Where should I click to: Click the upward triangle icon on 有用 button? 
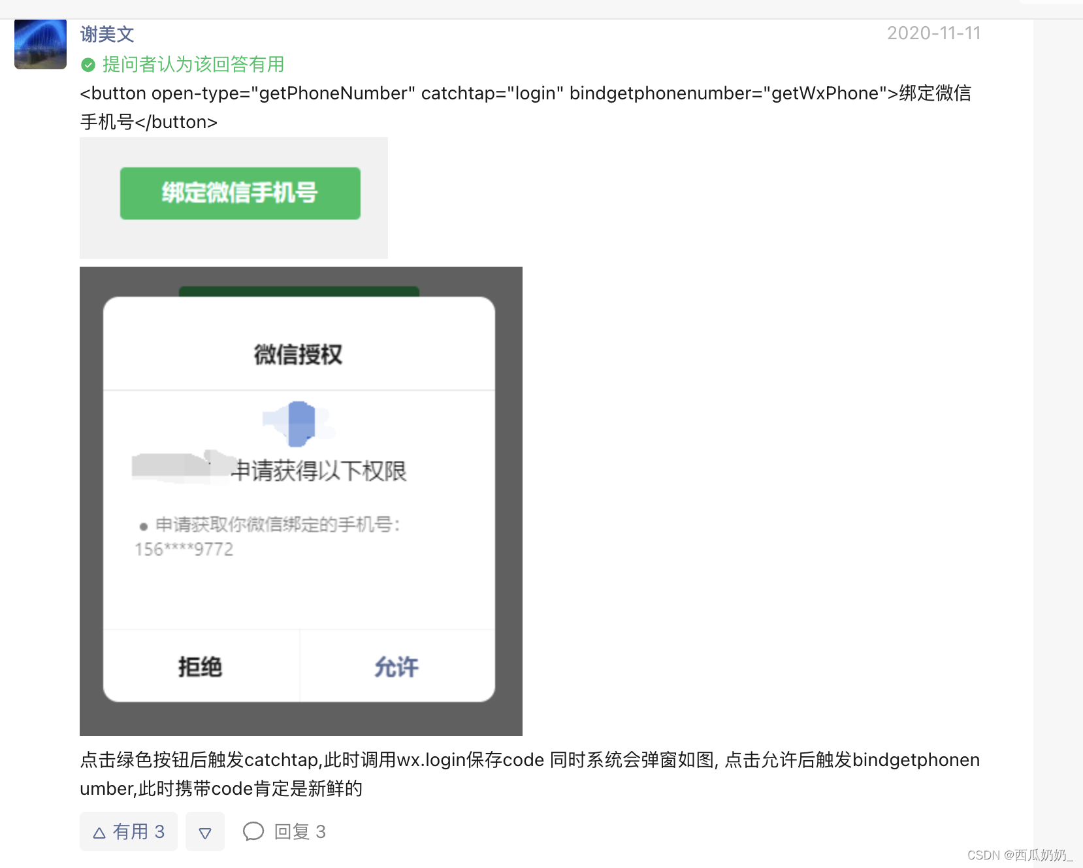point(99,831)
